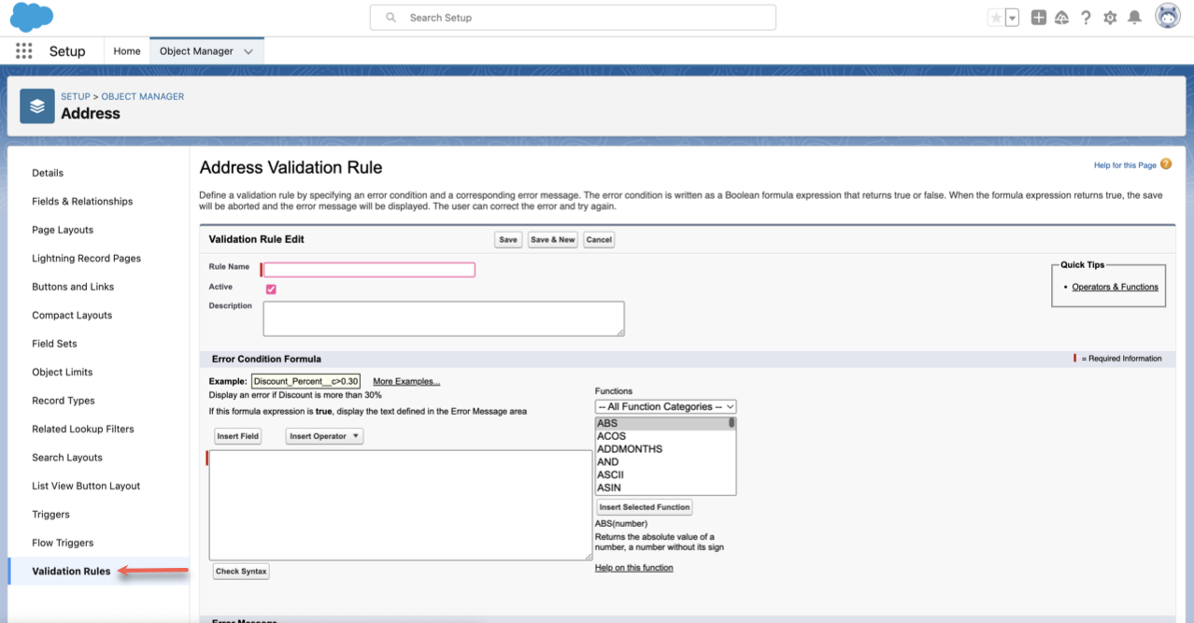Open Buttons and Links in sidebar
This screenshot has width=1194, height=623.
(x=73, y=287)
